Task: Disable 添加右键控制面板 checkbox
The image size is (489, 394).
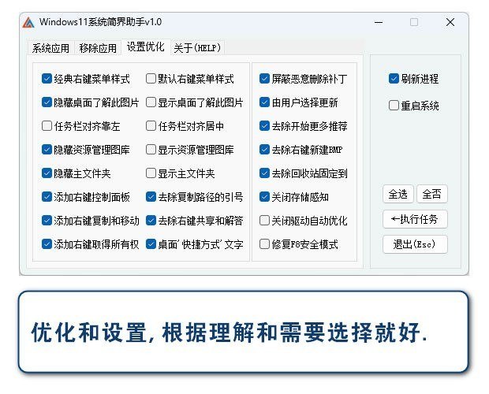Action: (x=47, y=197)
